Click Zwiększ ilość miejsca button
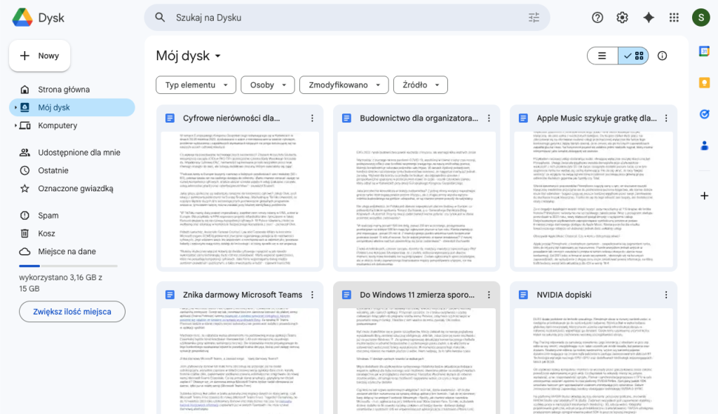718x414 pixels. click(72, 312)
